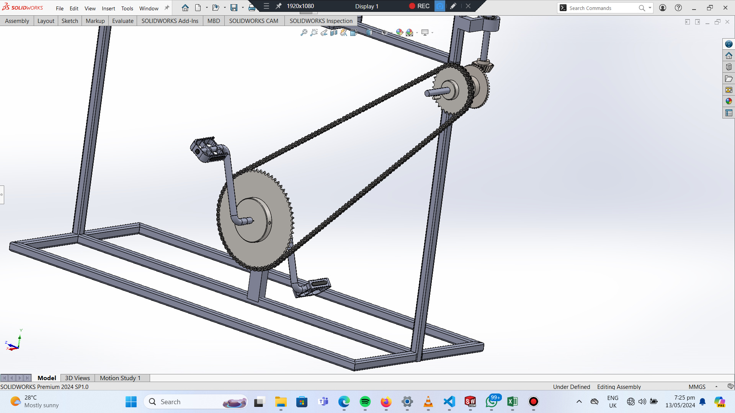The width and height of the screenshot is (735, 413).
Task: Click the SOLIDWORKS Resources home tab
Action: tap(728, 55)
